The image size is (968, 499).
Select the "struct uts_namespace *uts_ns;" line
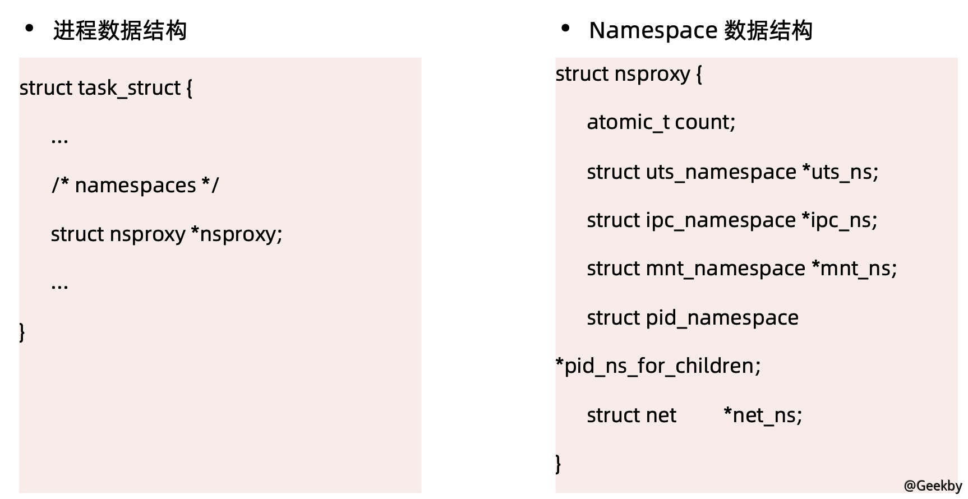pos(732,172)
